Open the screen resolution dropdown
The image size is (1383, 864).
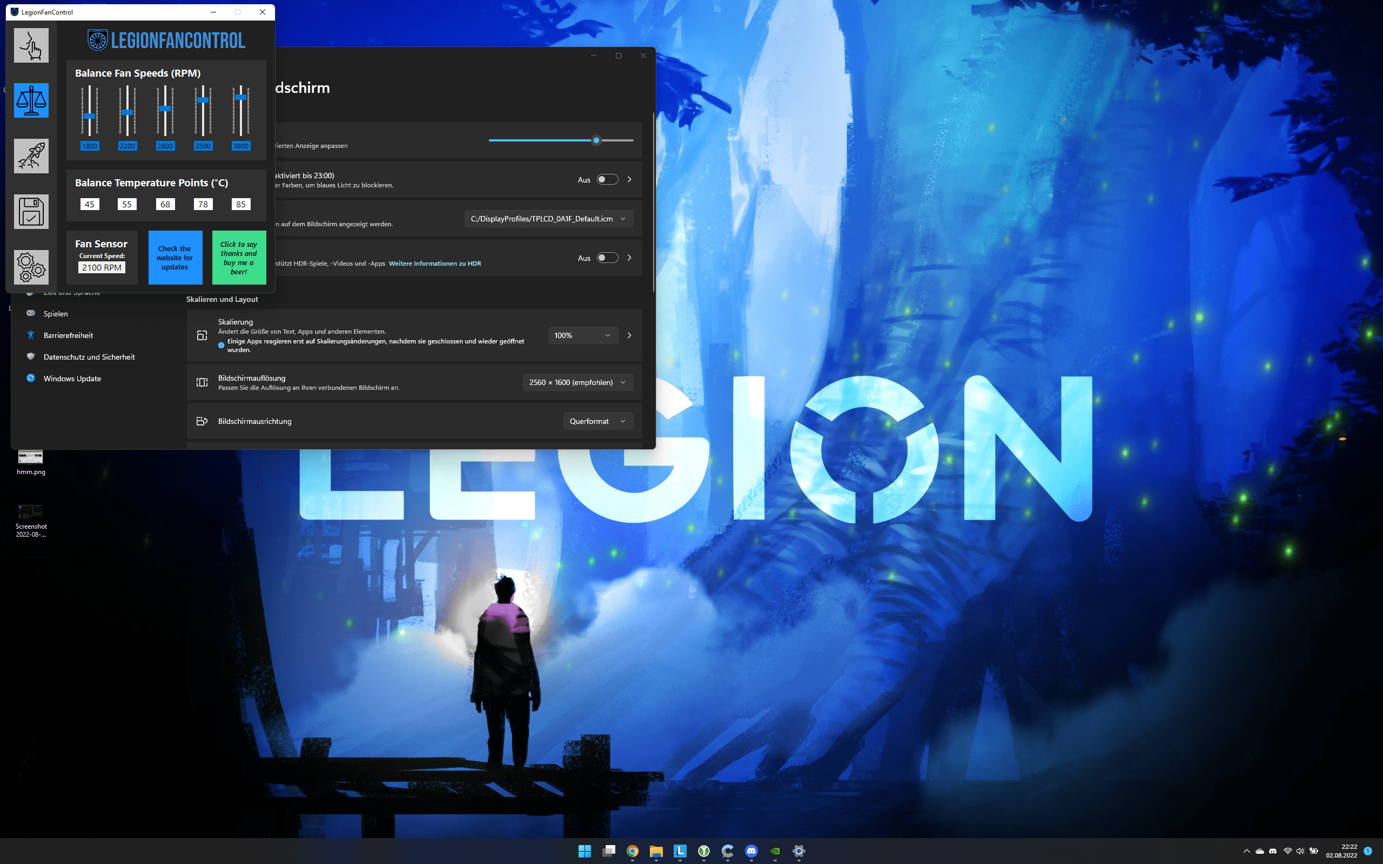[x=577, y=382]
